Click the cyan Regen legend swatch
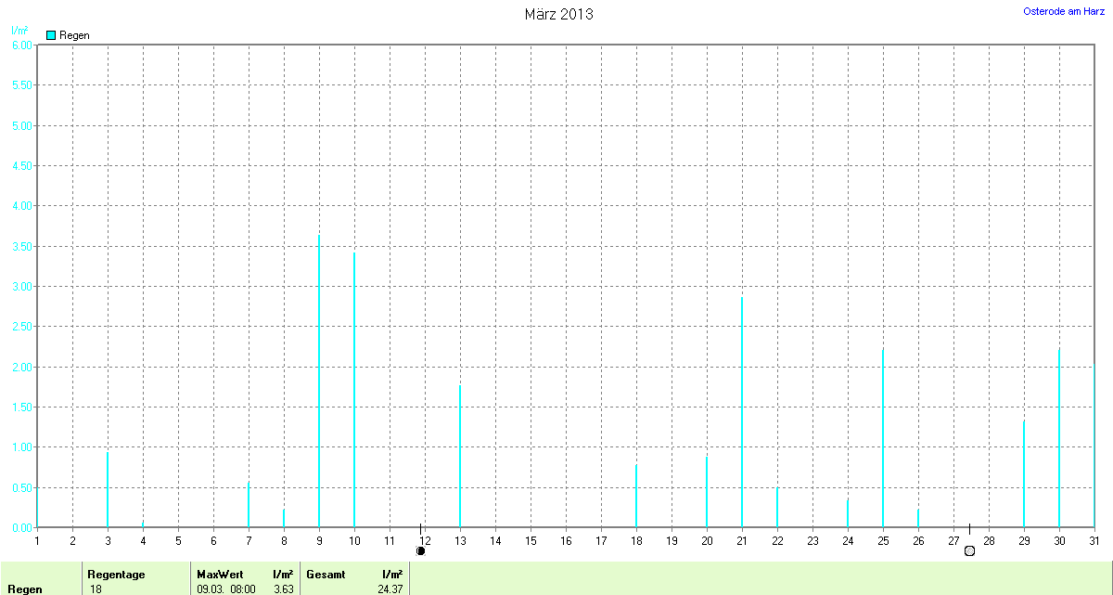 (x=51, y=35)
